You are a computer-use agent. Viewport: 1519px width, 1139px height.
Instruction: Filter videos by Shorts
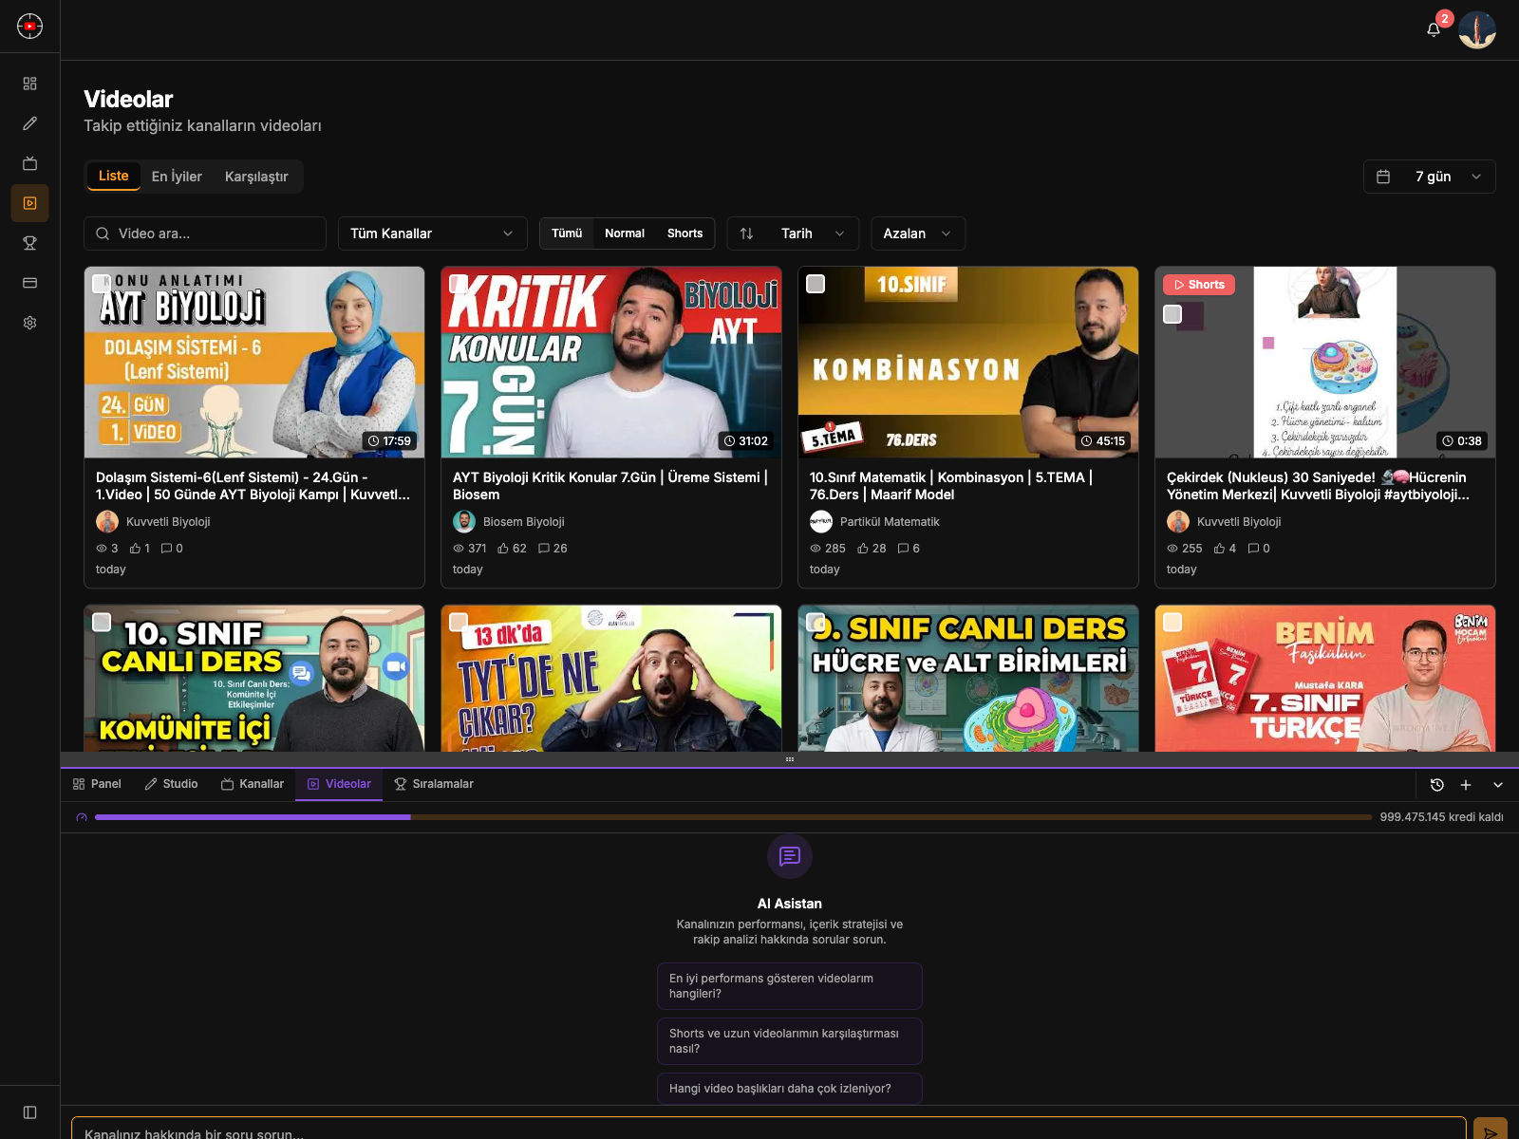[x=684, y=233]
